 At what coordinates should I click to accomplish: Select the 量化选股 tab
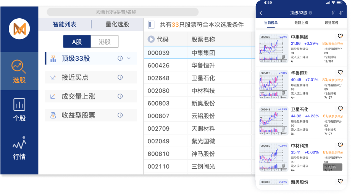[117, 24]
